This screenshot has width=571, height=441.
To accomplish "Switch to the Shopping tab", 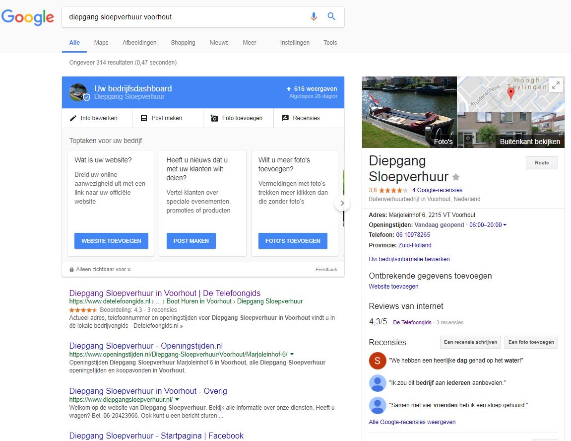I will (183, 43).
